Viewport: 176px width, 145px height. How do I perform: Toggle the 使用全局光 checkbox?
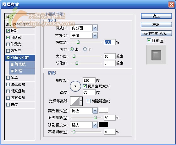point(85,86)
